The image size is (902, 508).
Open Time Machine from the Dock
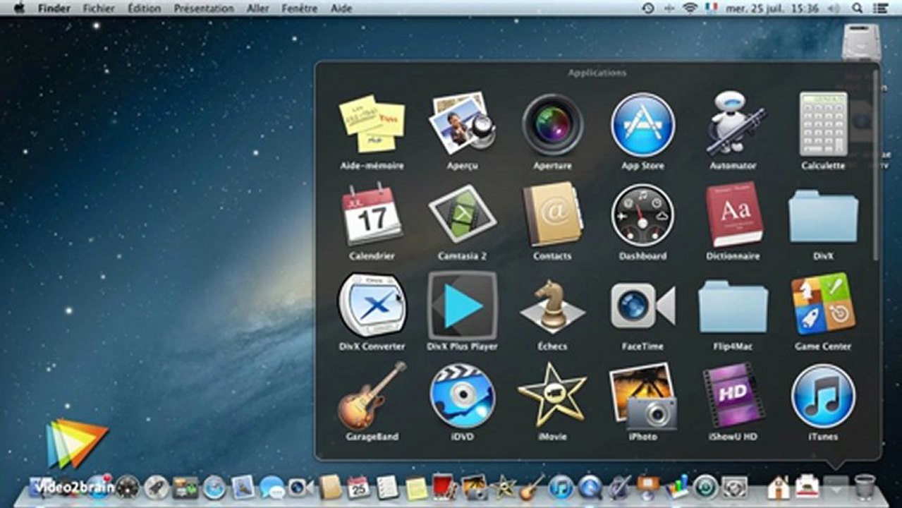pos(705,487)
